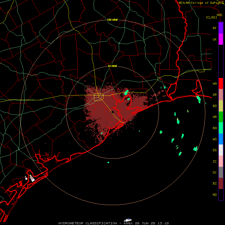The height and width of the screenshot is (225, 225).
Task: Click the mint green RA legend swatch
Action: point(221,128)
